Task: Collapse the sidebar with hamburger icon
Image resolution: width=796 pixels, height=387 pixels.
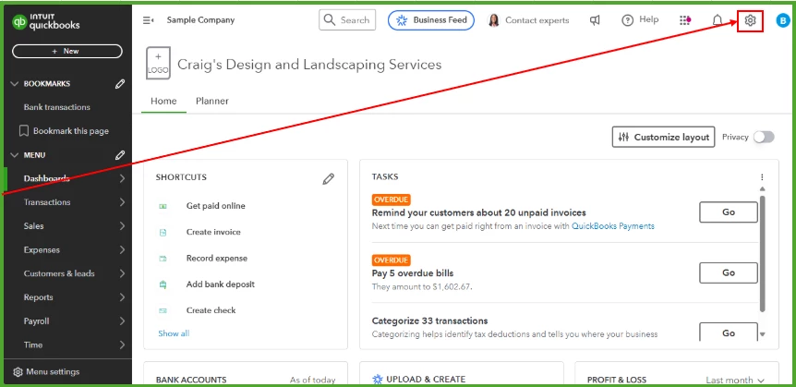Action: [x=149, y=20]
